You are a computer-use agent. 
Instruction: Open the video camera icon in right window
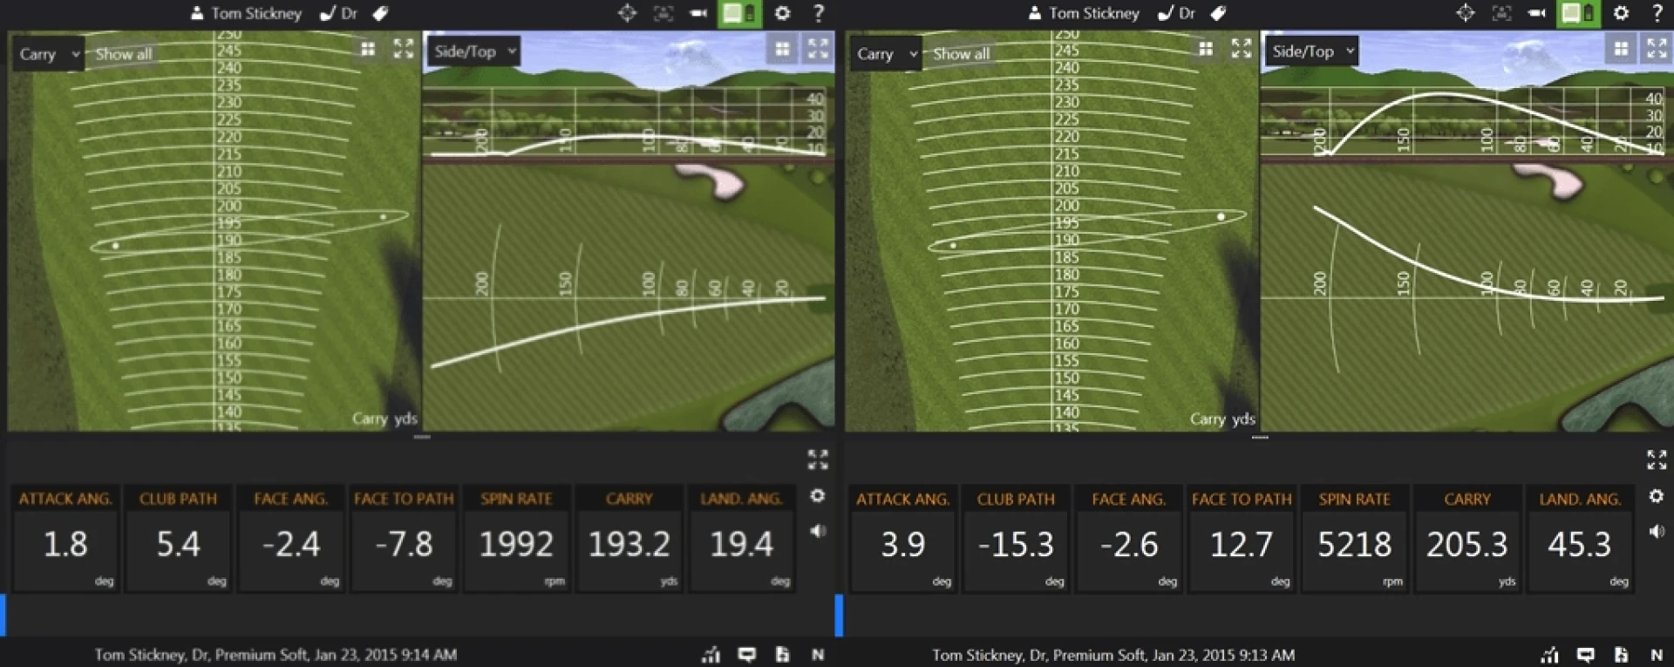coord(1536,13)
